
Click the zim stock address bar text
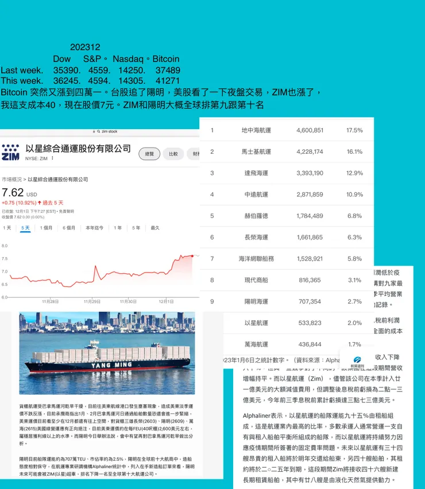click(x=110, y=131)
